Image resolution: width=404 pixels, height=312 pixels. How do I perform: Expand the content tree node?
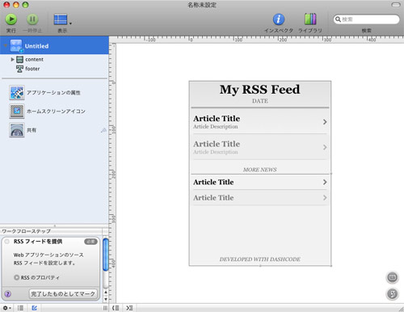coord(12,59)
